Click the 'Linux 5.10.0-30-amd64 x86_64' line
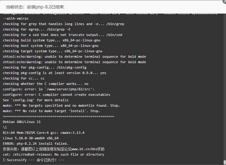The height and width of the screenshot is (165, 226). [x=31, y=138]
